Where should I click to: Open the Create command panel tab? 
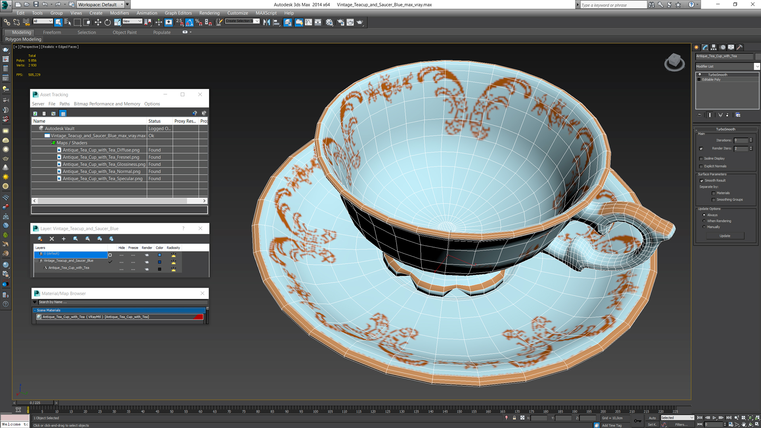point(696,47)
